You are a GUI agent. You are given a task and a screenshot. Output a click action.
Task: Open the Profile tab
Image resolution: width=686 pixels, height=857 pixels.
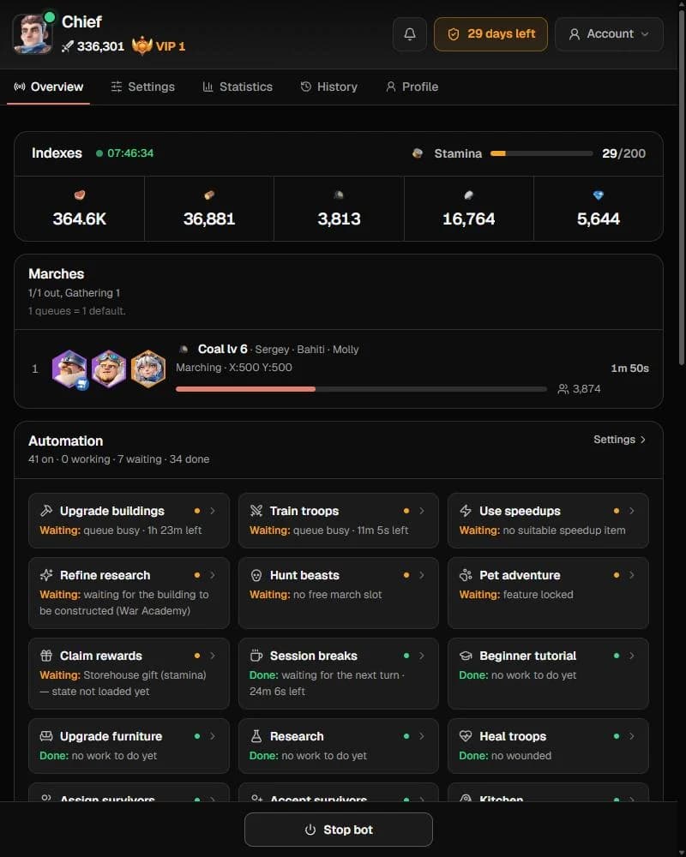412,87
